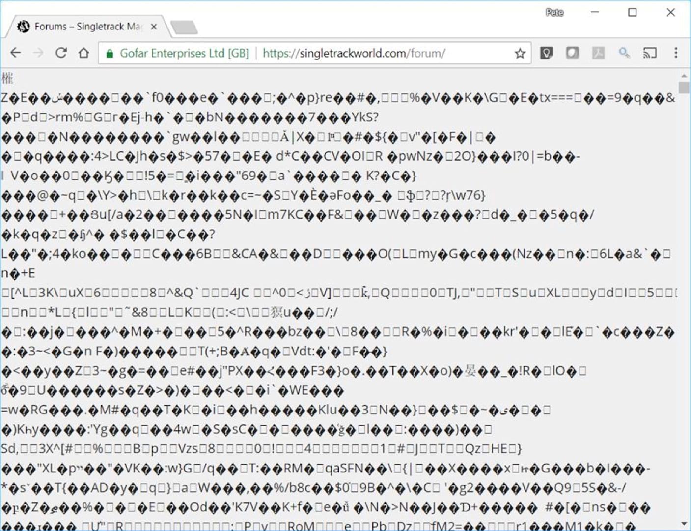691x531 pixels.
Task: View site security info at green padlock
Action: tap(110, 53)
